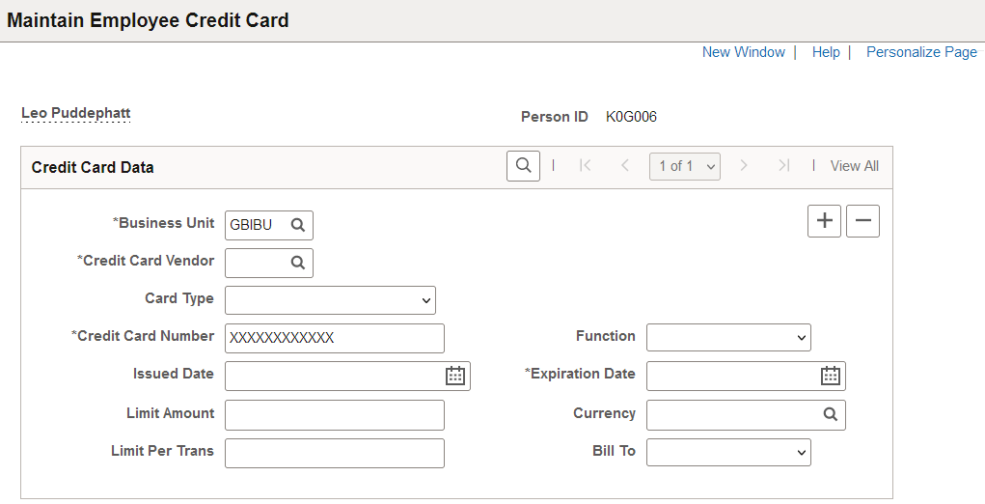Open Credit Card Vendor lookup magnifier
The image size is (985, 504).
pyautogui.click(x=298, y=263)
